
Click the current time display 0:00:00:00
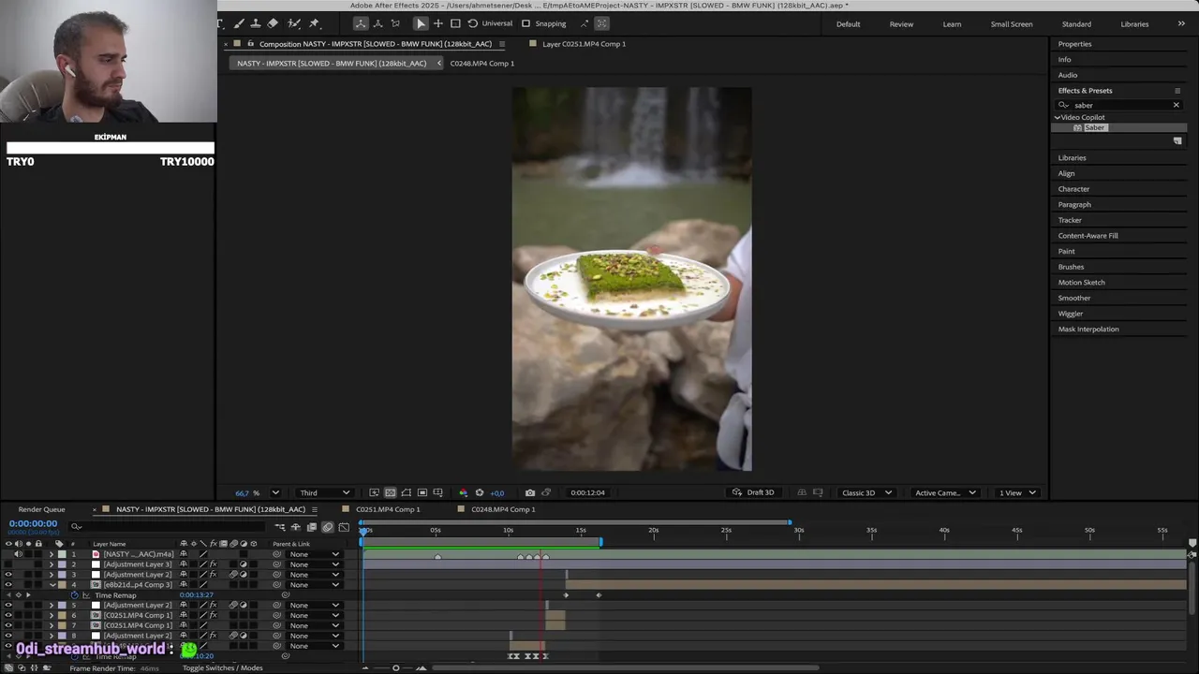coord(33,523)
